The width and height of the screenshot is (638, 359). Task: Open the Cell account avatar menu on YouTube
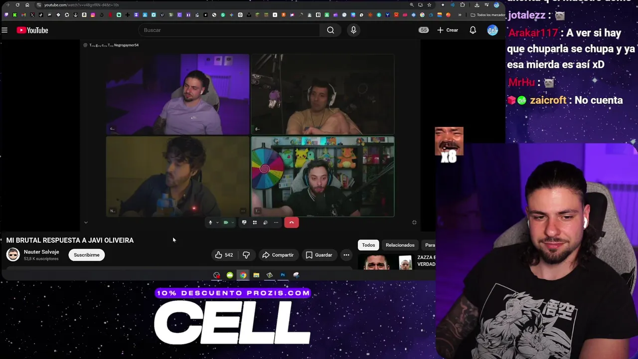[492, 30]
